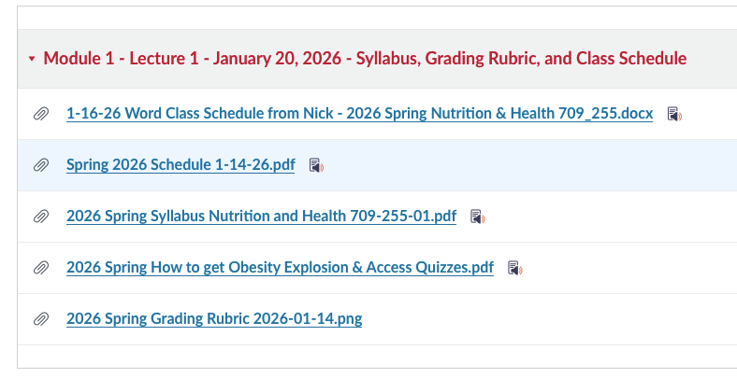Click blank space in Syllabus pdf row
The image size is (737, 378).
(x=608, y=217)
